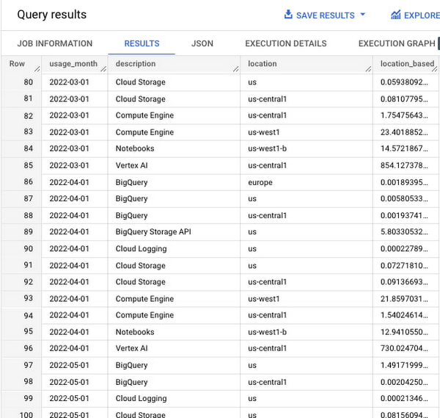Click value 0.00021346 in row 99
This screenshot has height=418, width=440.
click(404, 399)
